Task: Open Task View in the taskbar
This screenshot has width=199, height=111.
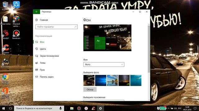Action: click(x=11, y=108)
